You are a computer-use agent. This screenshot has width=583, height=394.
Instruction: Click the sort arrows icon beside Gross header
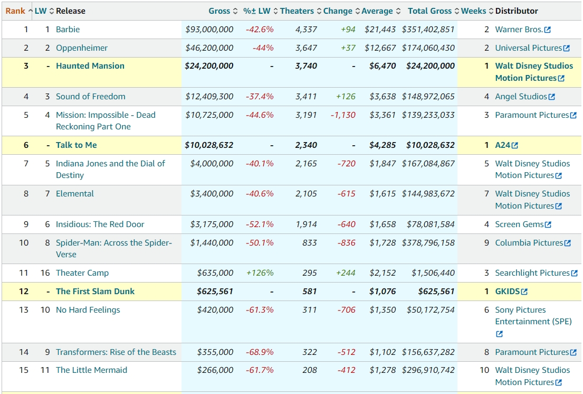(x=235, y=11)
